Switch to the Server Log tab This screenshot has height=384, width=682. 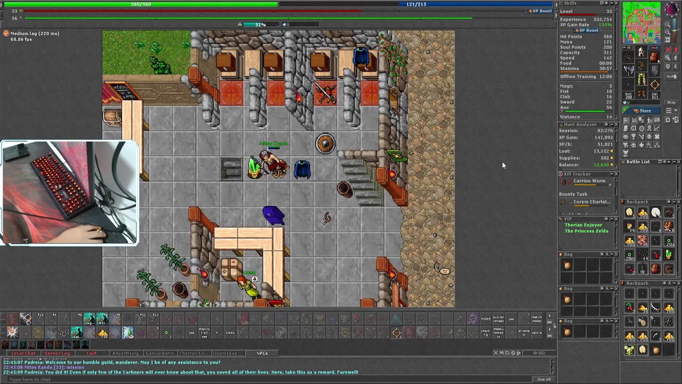pos(57,353)
